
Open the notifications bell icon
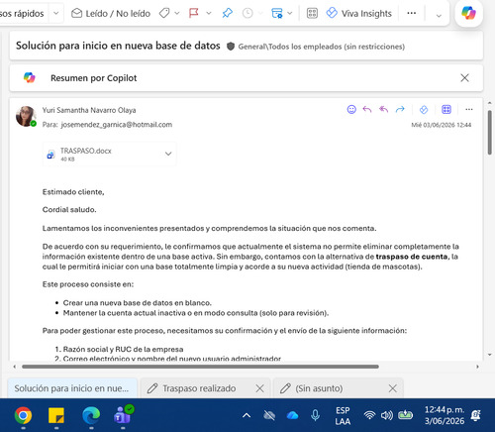(476, 415)
